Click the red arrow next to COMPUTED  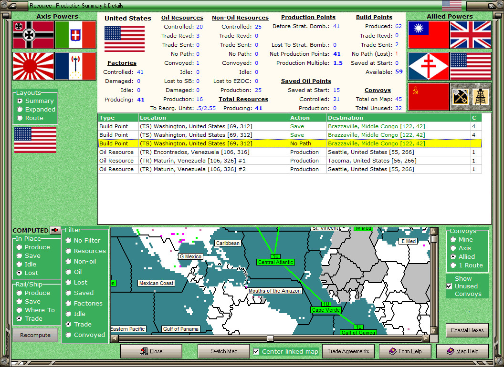[x=55, y=230]
